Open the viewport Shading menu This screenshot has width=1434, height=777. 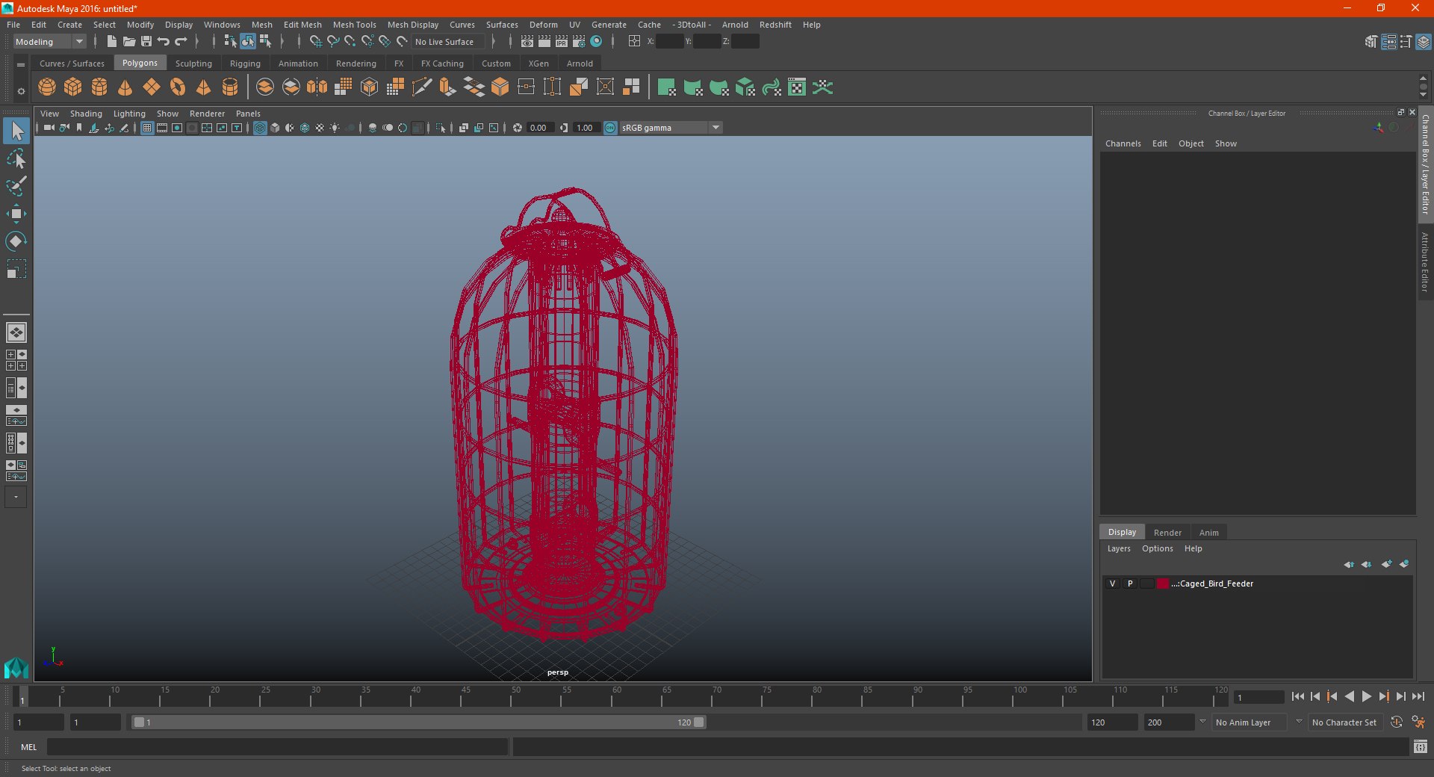(86, 114)
